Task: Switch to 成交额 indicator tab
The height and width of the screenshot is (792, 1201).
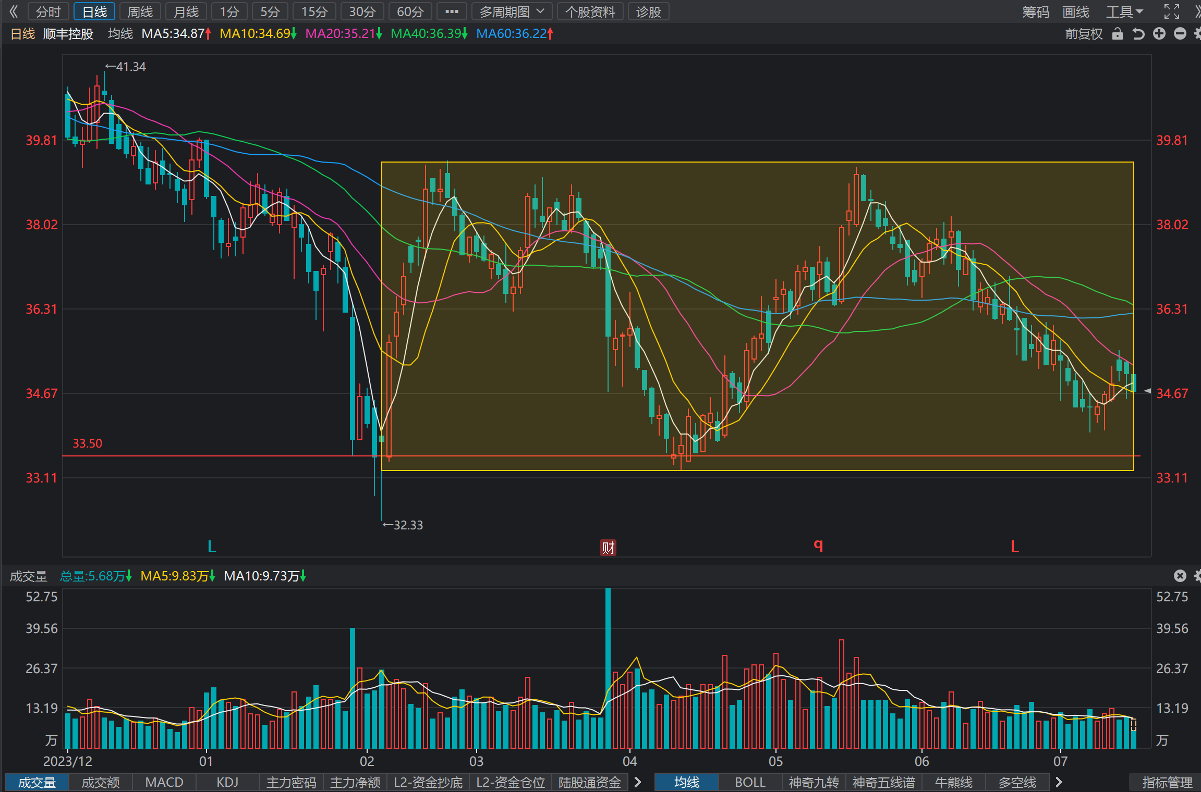Action: [101, 782]
